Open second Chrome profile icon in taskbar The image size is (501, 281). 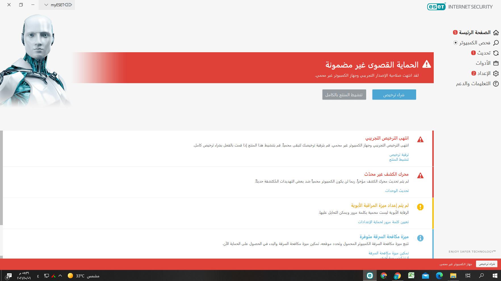pos(397,276)
